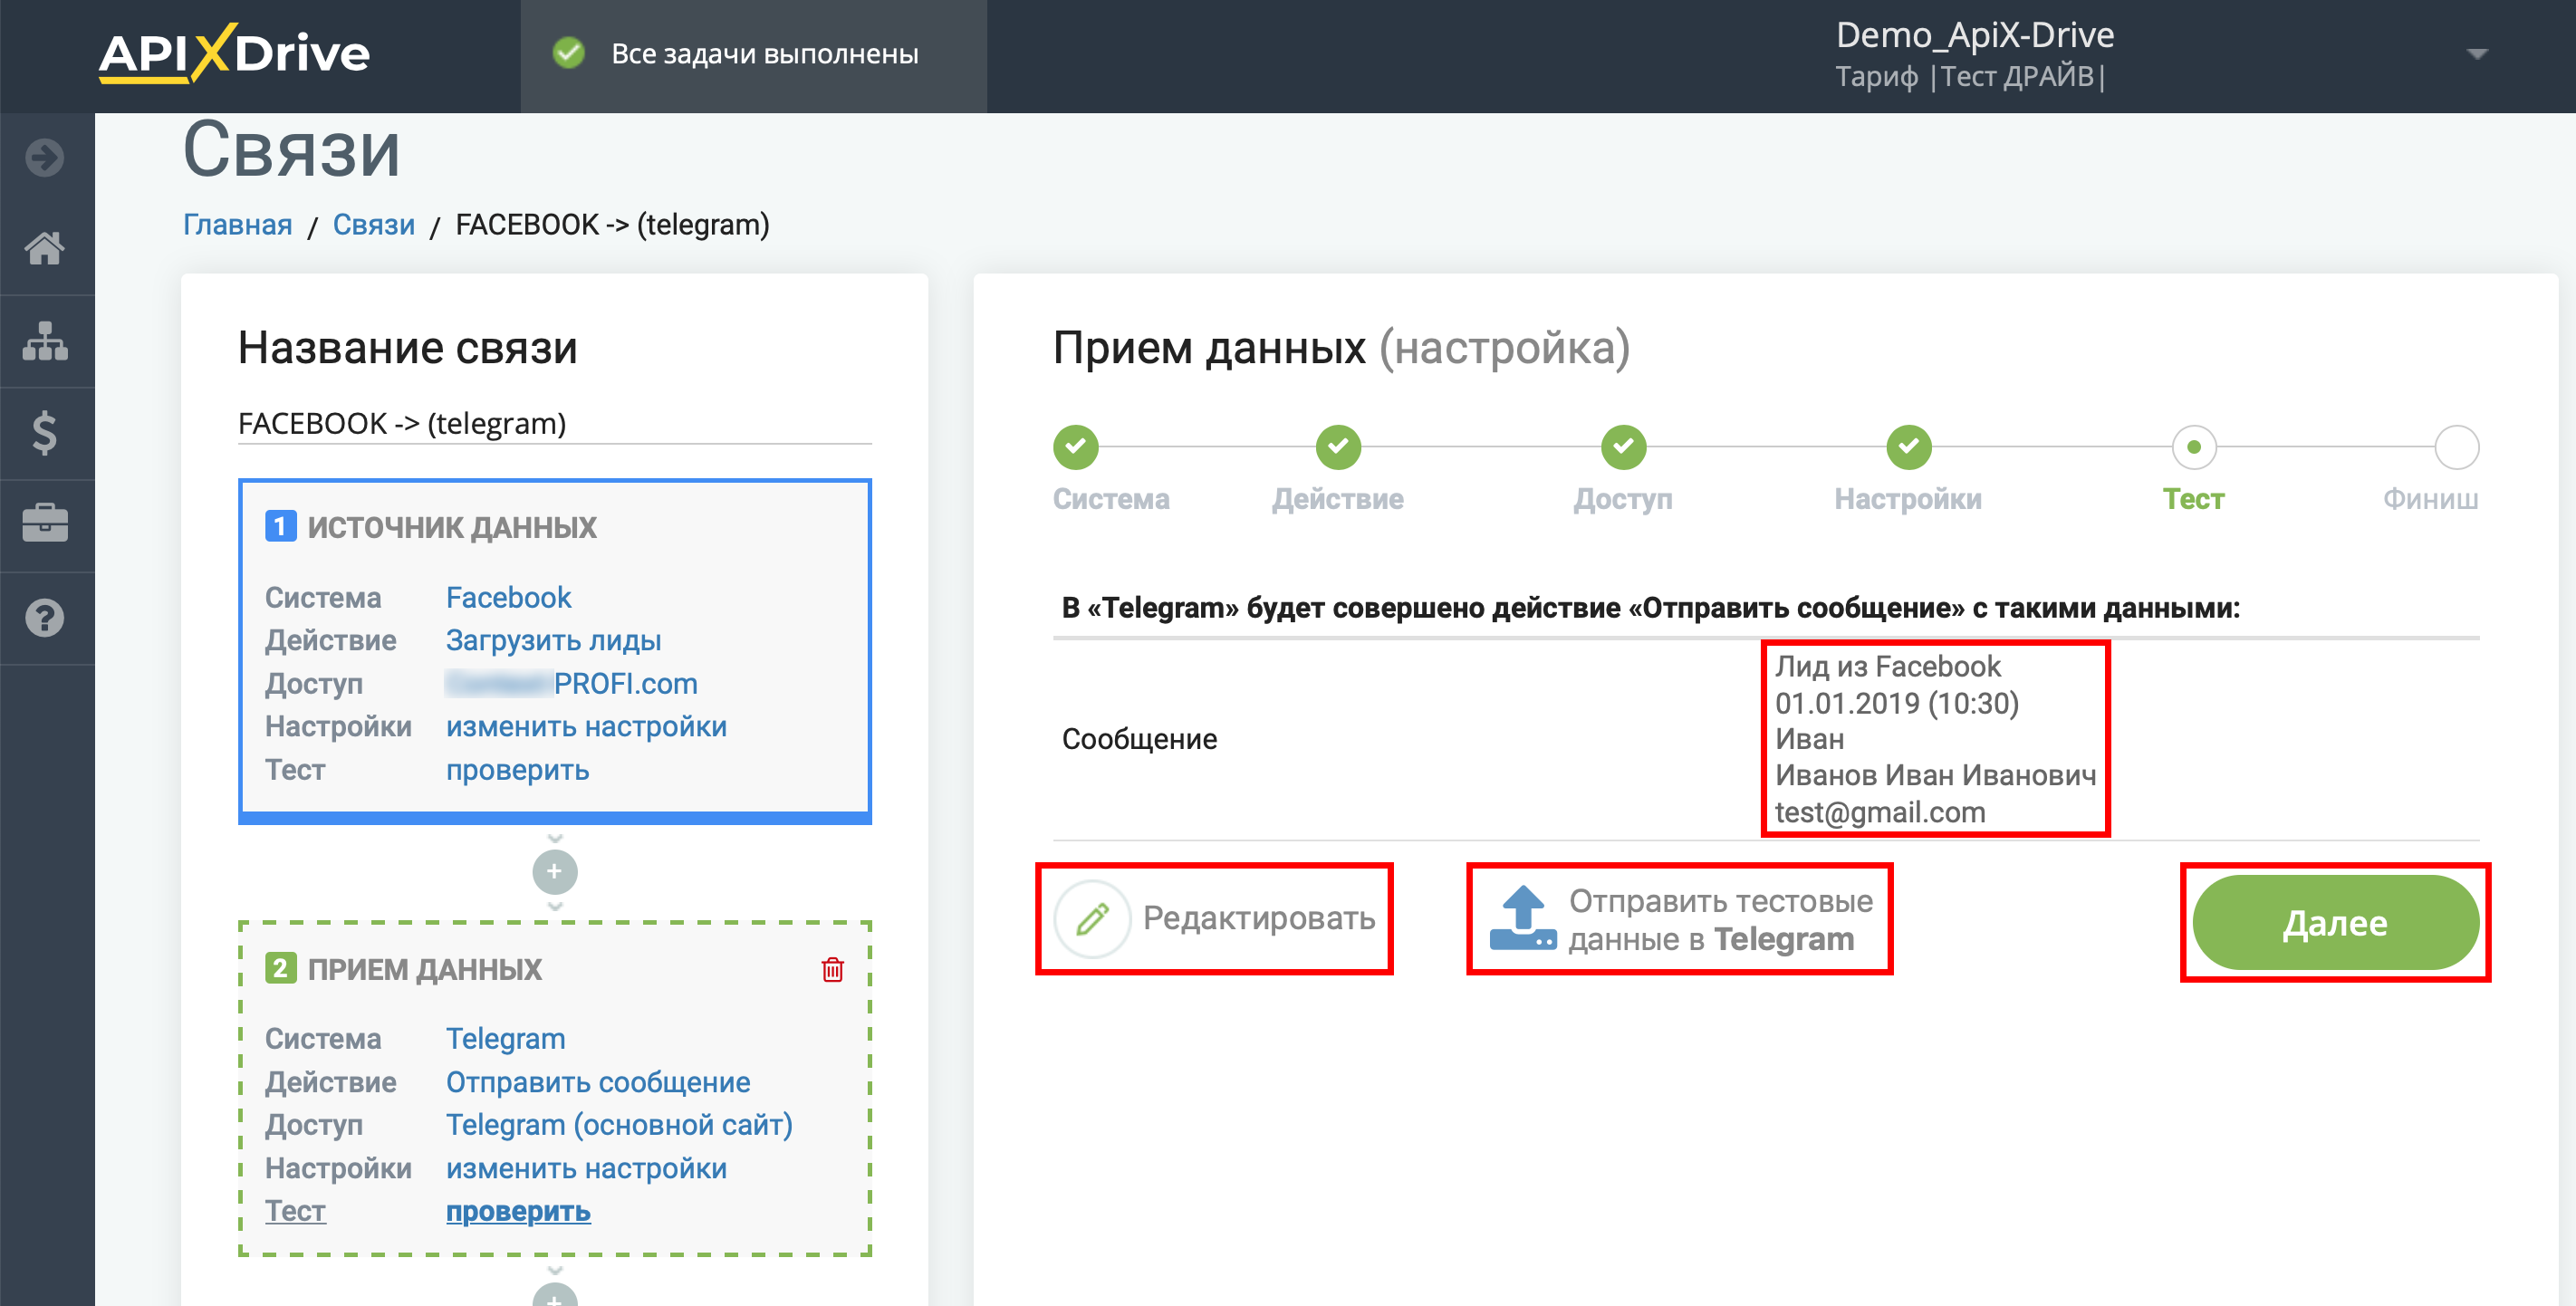Image resolution: width=2576 pixels, height=1306 pixels.
Task: Delete the data receiver block via trash icon
Action: 832,969
